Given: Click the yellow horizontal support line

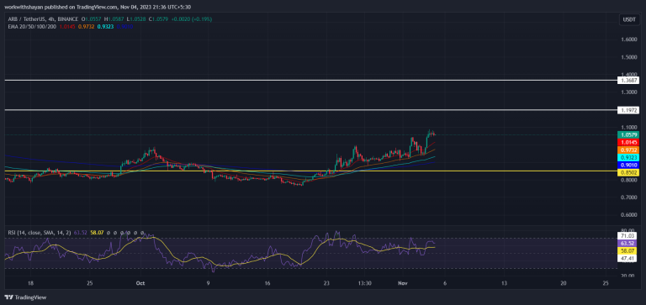Looking at the screenshot, I should tap(311, 171).
